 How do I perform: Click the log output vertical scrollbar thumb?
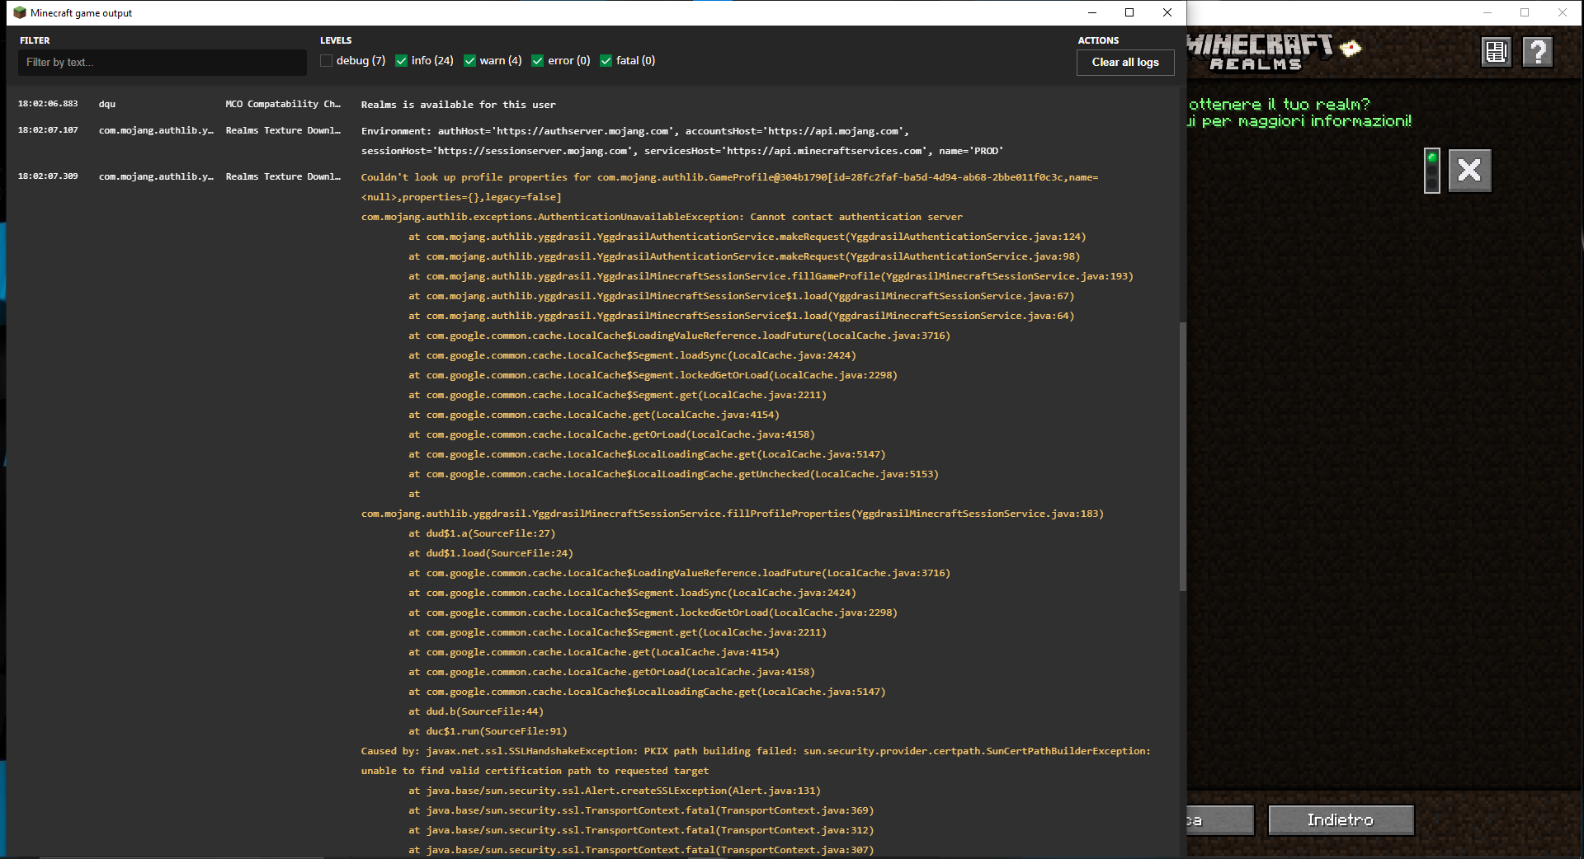tap(1182, 456)
